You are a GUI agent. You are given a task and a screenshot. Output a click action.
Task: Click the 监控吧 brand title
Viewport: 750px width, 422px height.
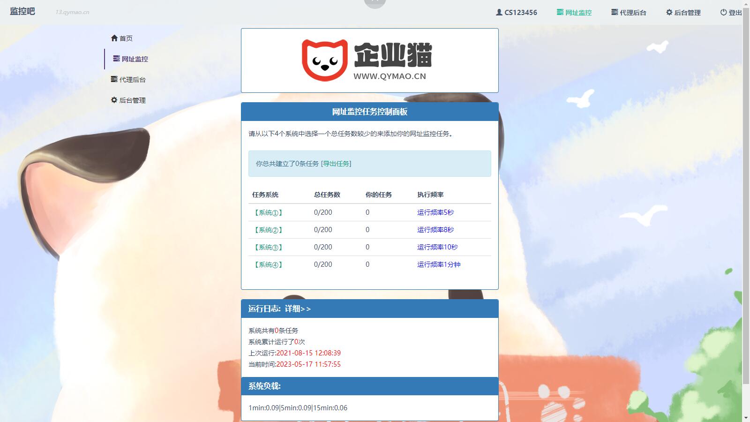(x=22, y=11)
